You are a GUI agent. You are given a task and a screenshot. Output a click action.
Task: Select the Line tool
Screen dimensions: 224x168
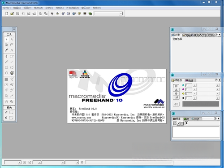[x=12, y=62]
